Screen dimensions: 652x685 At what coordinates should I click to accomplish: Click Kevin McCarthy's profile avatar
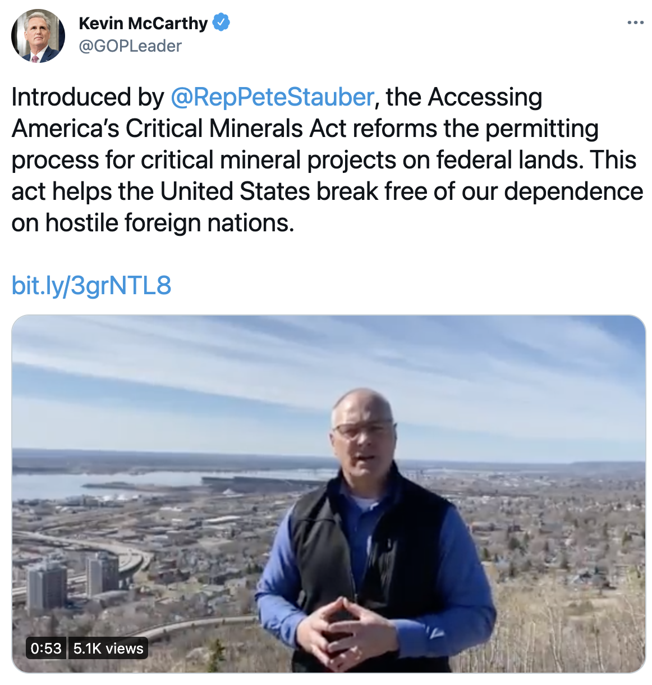[38, 36]
